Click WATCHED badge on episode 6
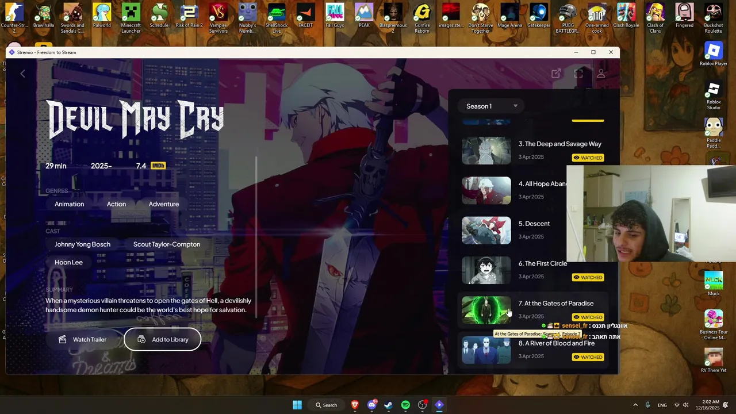This screenshot has width=736, height=414. pyautogui.click(x=588, y=277)
